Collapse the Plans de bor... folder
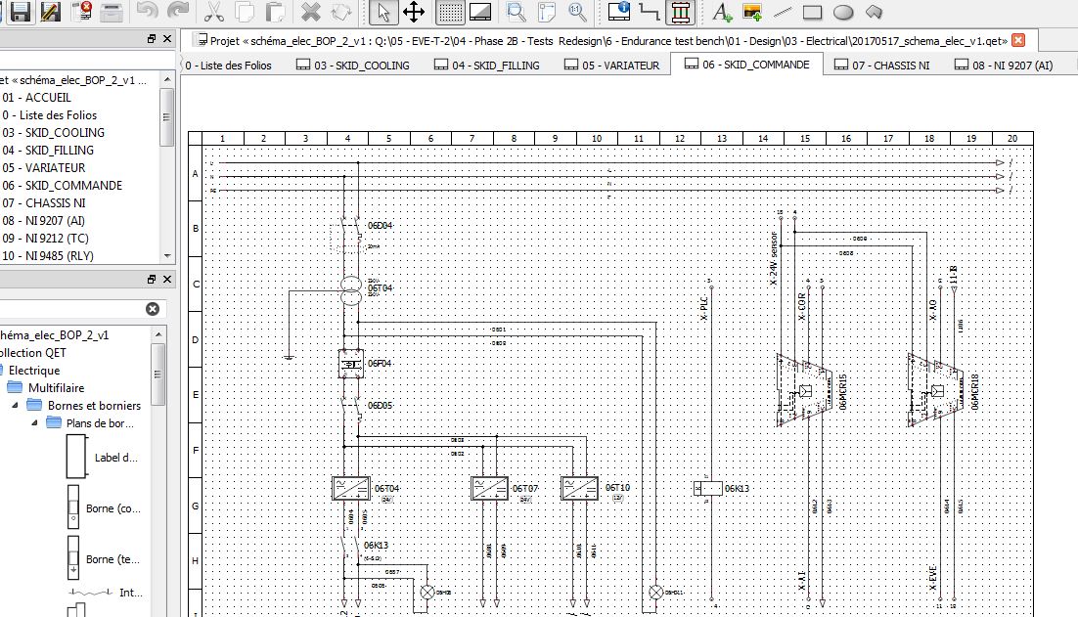Screen dimensions: 1078x617 tap(34, 422)
